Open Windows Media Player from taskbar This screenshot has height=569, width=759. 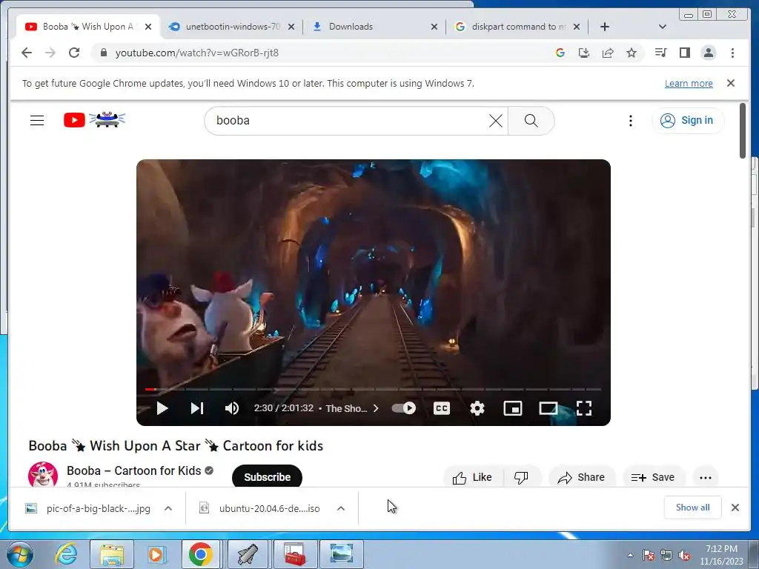pyautogui.click(x=156, y=554)
